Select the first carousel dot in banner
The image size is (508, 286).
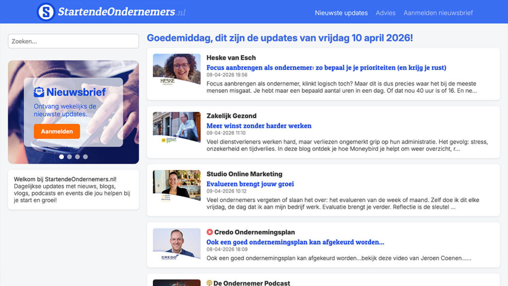[x=62, y=156]
